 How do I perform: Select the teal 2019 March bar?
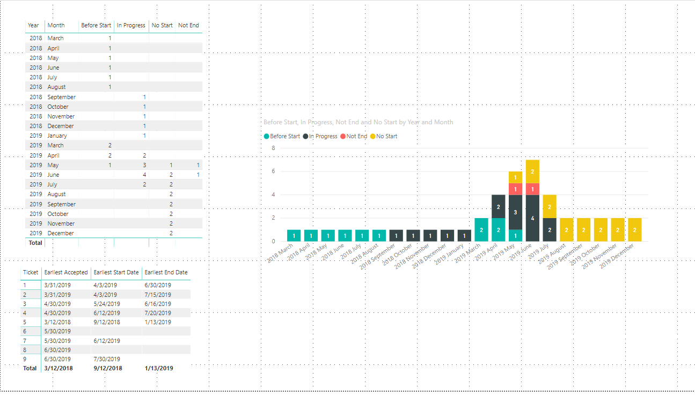tap(481, 230)
